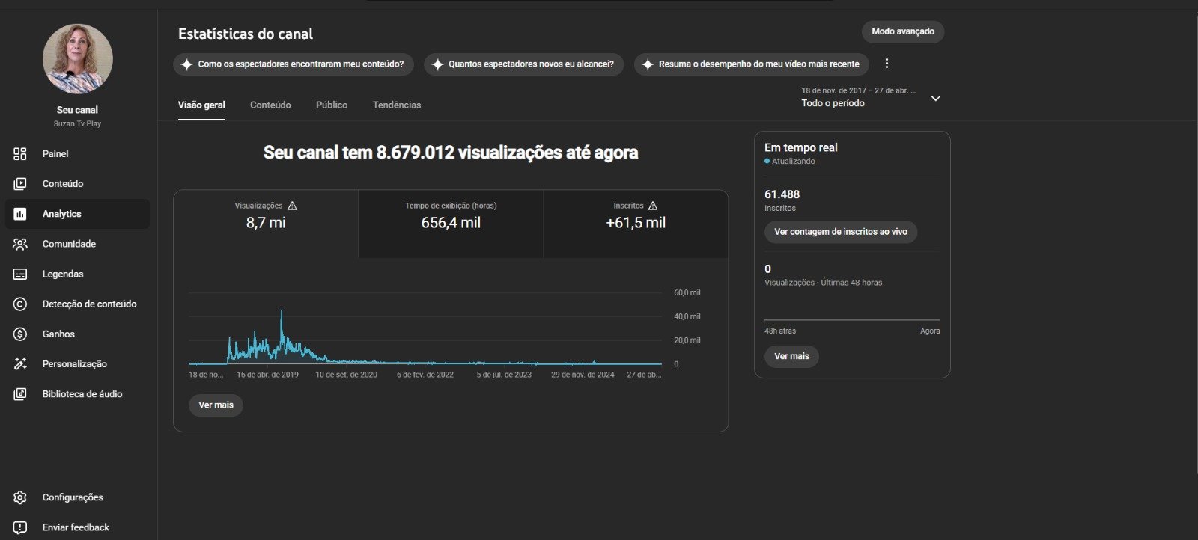Switch to the Tendências tab
Viewport: 1198px width, 540px height.
click(397, 105)
